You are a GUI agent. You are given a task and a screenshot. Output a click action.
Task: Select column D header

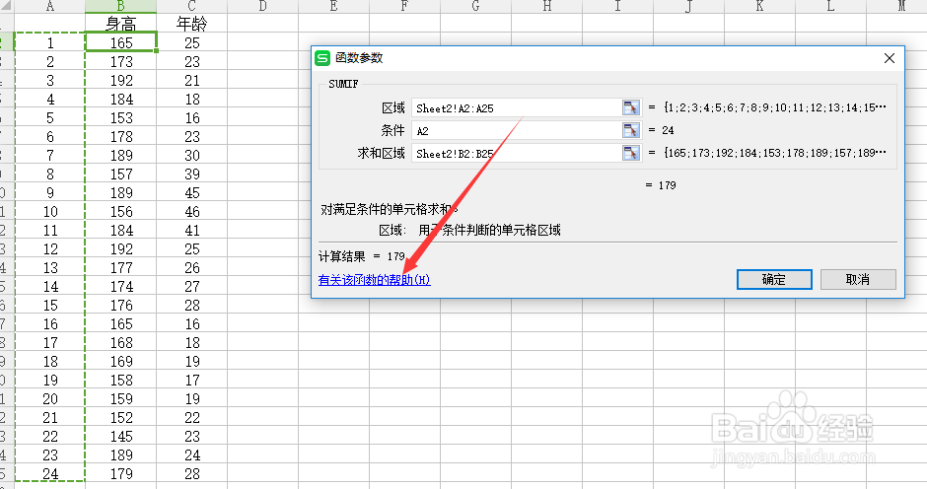point(262,6)
